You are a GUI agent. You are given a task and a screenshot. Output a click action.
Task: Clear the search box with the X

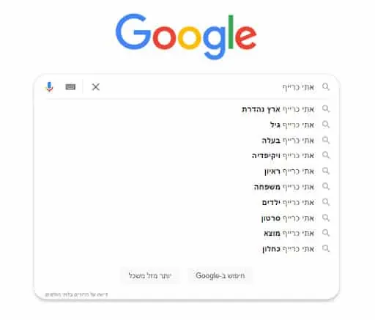[x=96, y=87]
